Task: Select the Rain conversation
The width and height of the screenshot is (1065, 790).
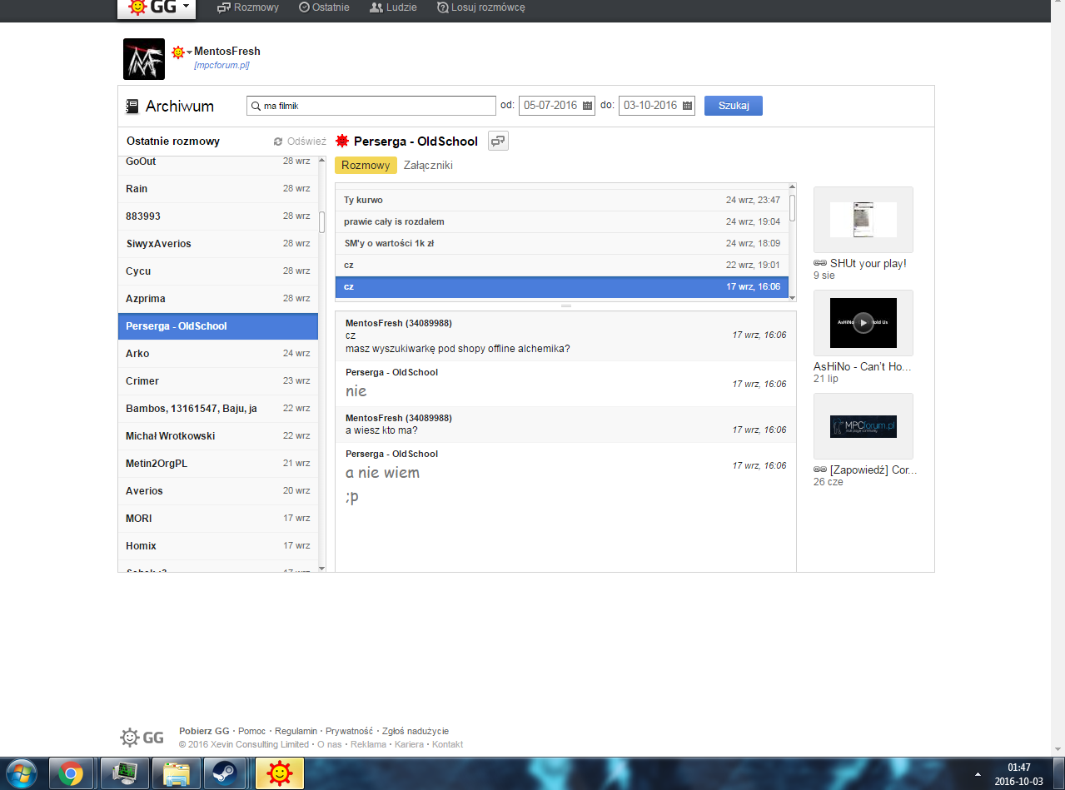Action: pos(217,189)
